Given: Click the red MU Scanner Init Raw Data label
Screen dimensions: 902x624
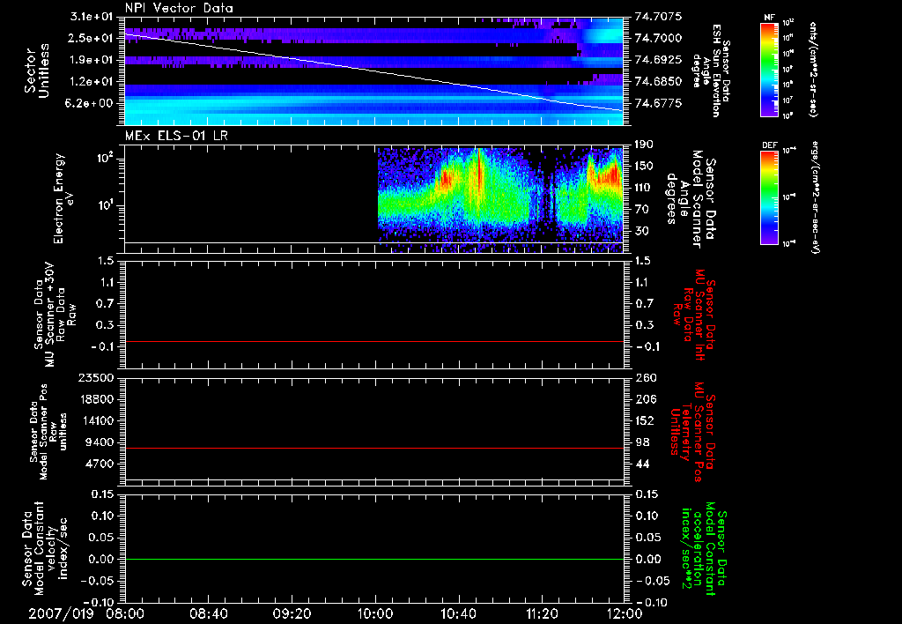Looking at the screenshot, I should [x=694, y=315].
